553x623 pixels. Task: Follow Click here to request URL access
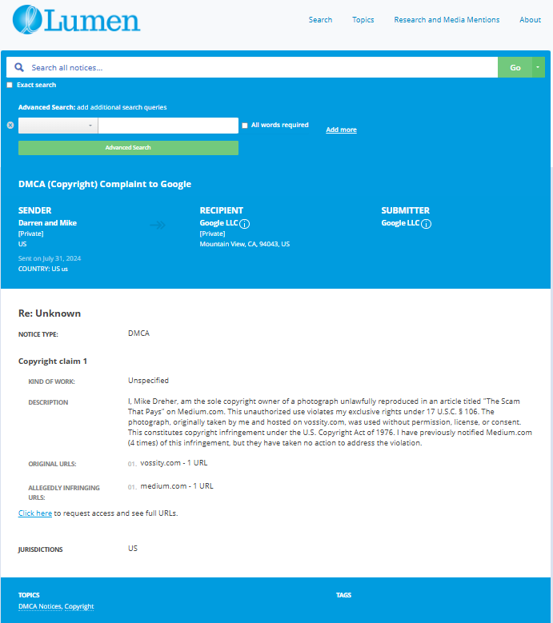(35, 513)
